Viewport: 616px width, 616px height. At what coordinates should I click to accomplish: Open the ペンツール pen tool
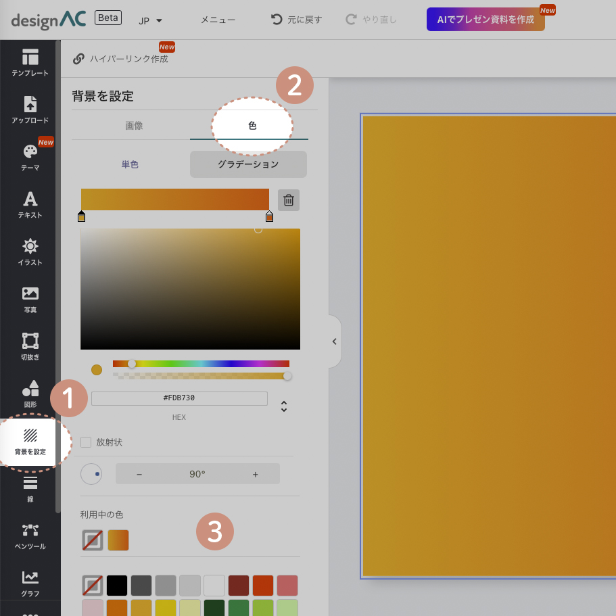tap(30, 536)
